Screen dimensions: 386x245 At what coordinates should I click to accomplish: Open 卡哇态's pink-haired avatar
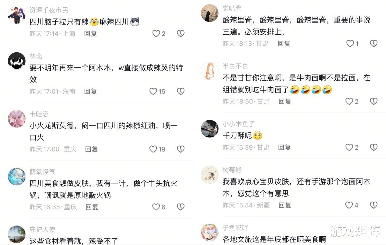pyautogui.click(x=17, y=118)
